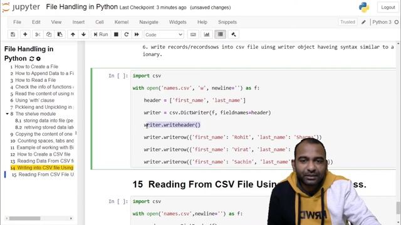Copy selected cells icon
Viewport: 401px width, 225px height.
49,34
